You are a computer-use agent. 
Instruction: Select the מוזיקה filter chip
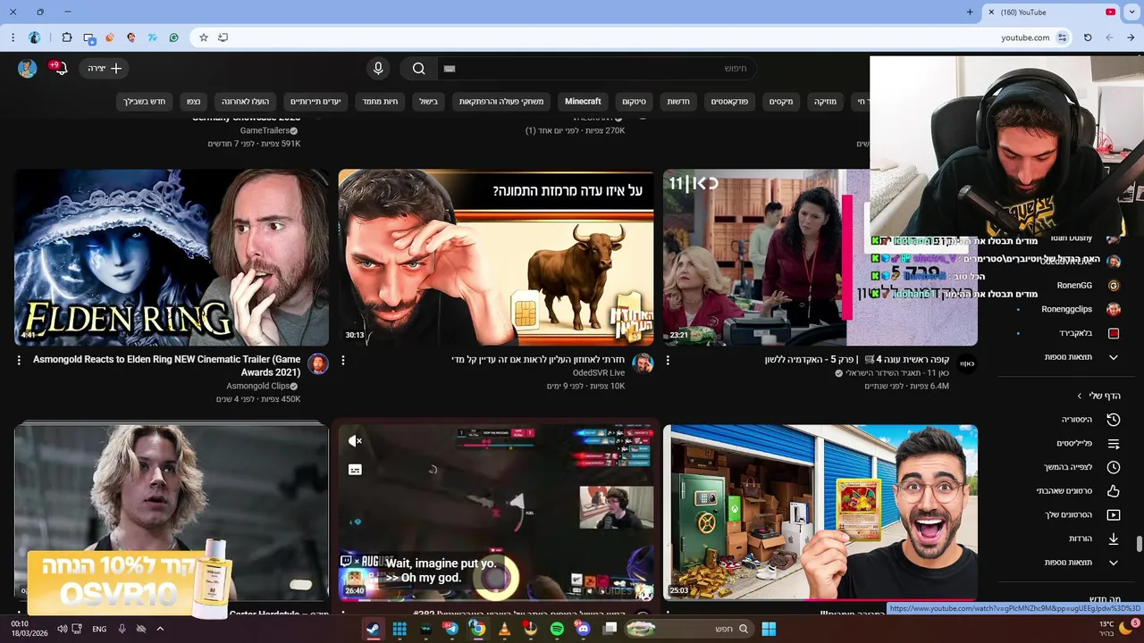tap(825, 102)
